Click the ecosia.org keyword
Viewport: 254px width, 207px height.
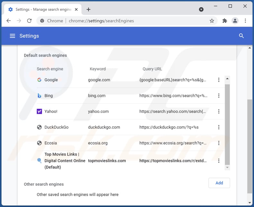(98, 143)
